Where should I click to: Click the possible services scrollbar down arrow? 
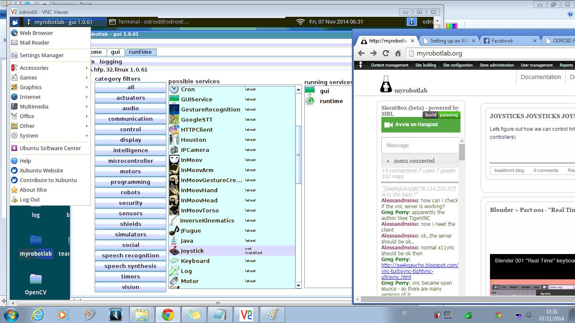tap(298, 285)
